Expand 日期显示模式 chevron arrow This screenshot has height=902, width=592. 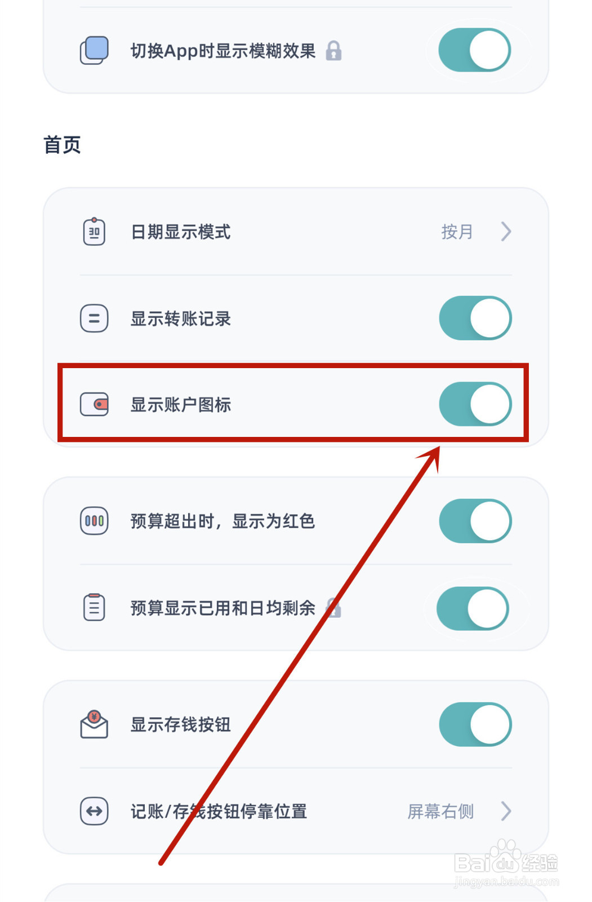(x=506, y=232)
